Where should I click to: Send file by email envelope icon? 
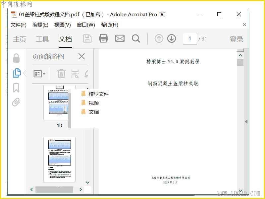[x=120, y=38]
